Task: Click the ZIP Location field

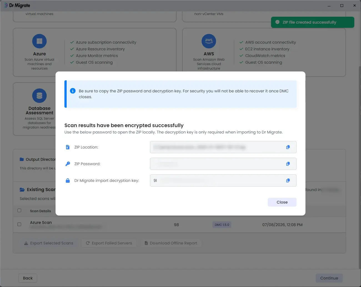Action: 223,147
